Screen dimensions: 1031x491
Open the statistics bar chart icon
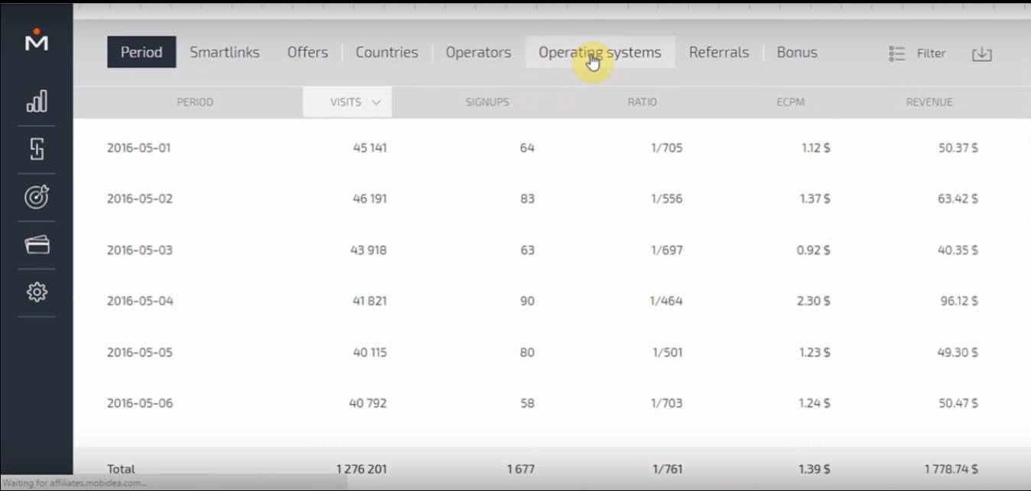click(x=37, y=101)
